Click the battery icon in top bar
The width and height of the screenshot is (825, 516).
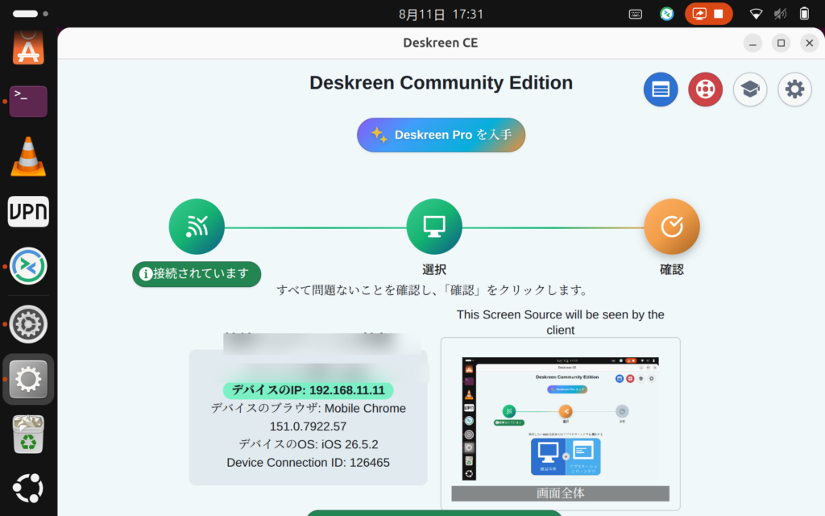[x=805, y=15]
